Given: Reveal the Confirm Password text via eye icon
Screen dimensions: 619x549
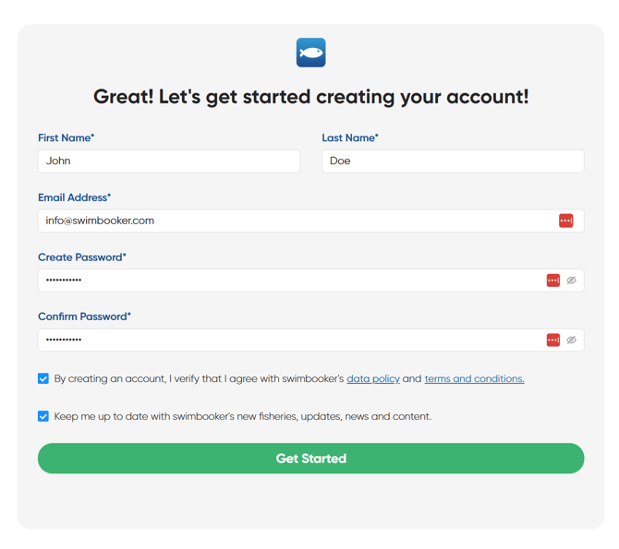Looking at the screenshot, I should [x=572, y=340].
